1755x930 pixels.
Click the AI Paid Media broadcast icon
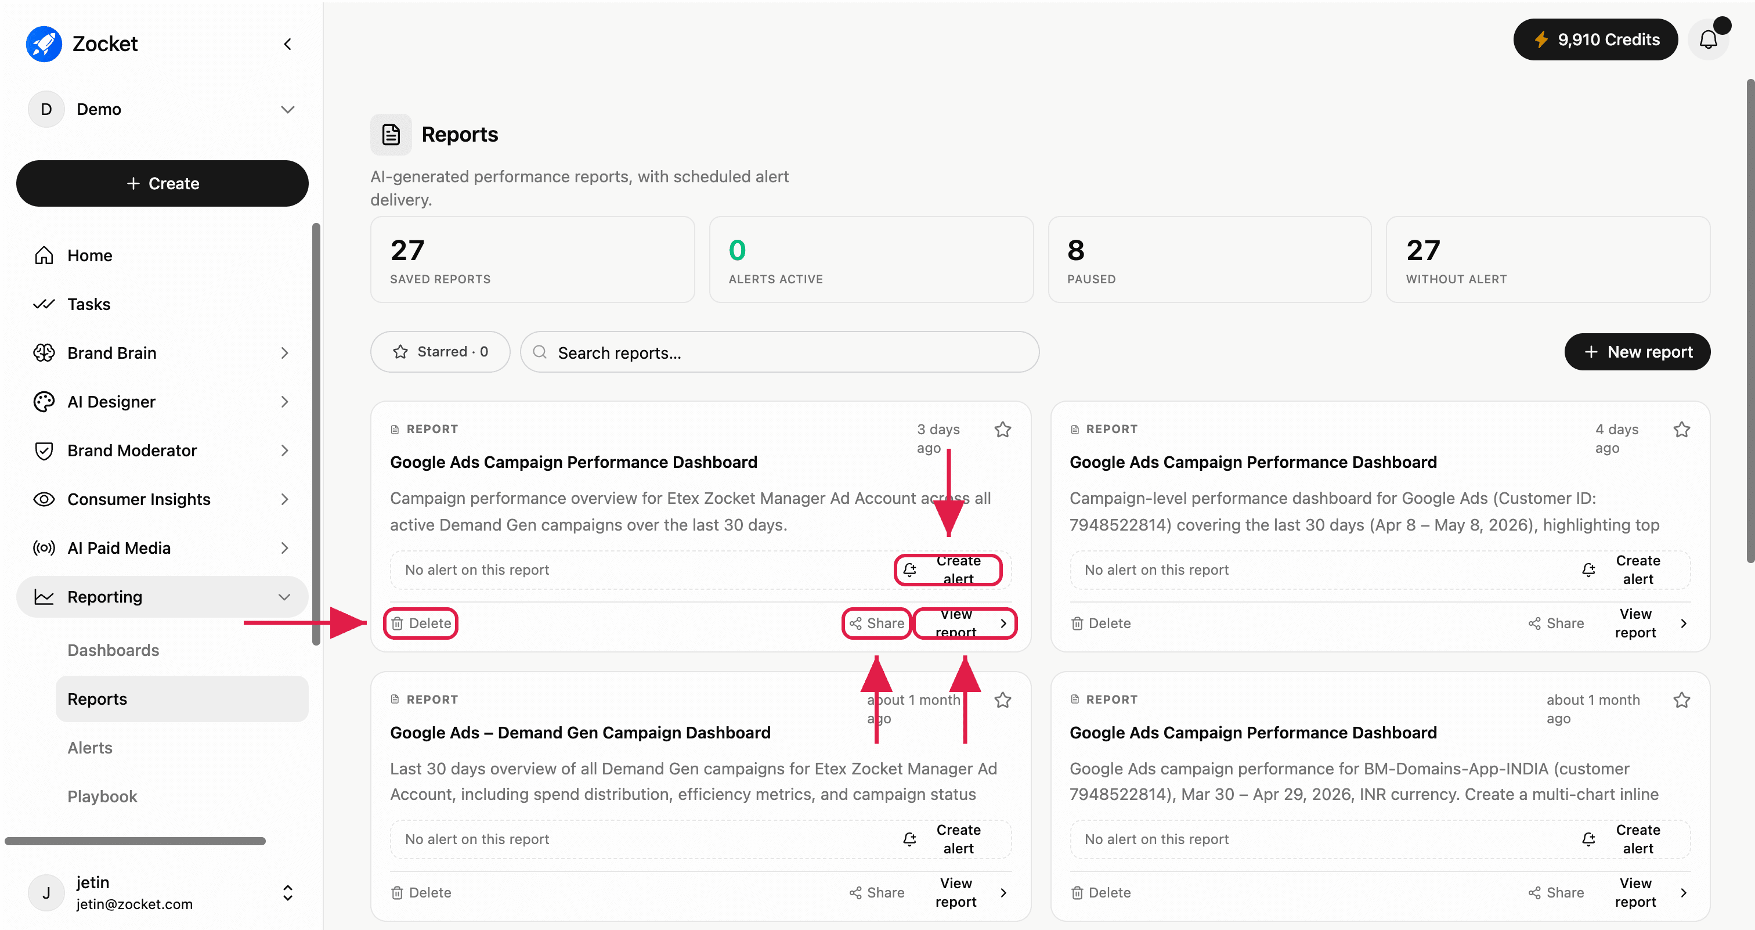(44, 548)
